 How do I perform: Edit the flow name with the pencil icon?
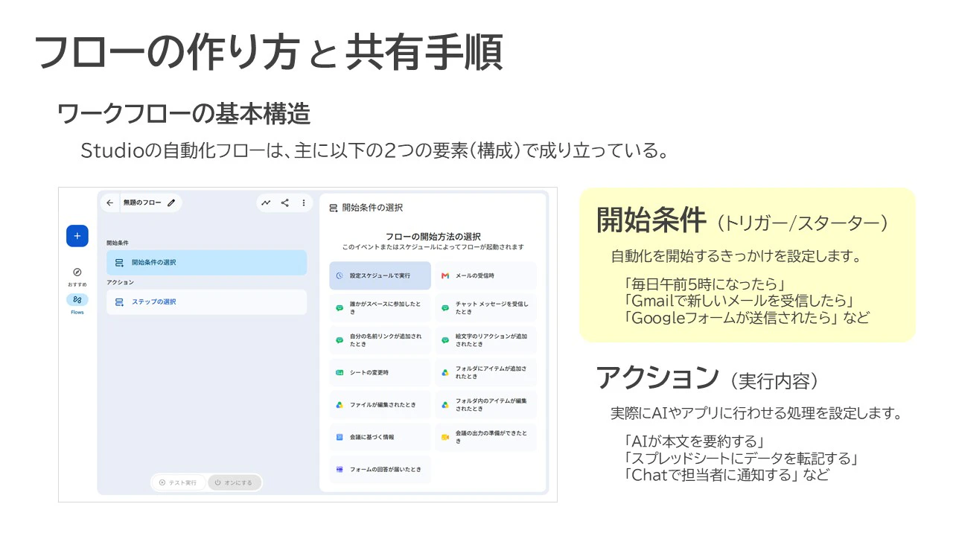[171, 202]
